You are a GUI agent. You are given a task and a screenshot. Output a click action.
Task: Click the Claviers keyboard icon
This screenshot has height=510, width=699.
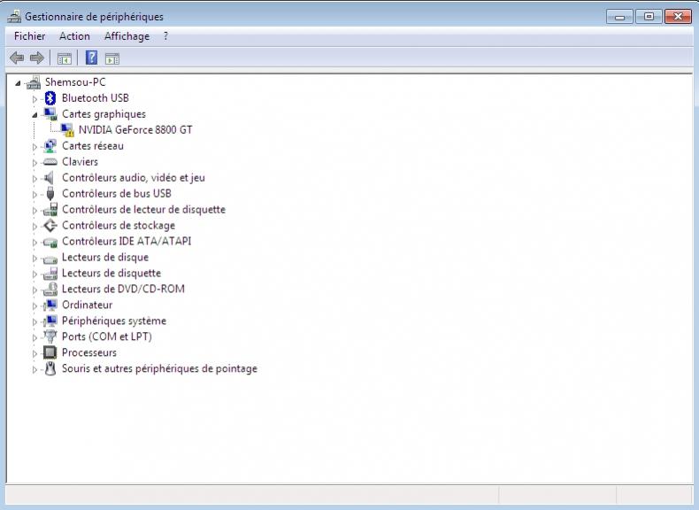(50, 162)
